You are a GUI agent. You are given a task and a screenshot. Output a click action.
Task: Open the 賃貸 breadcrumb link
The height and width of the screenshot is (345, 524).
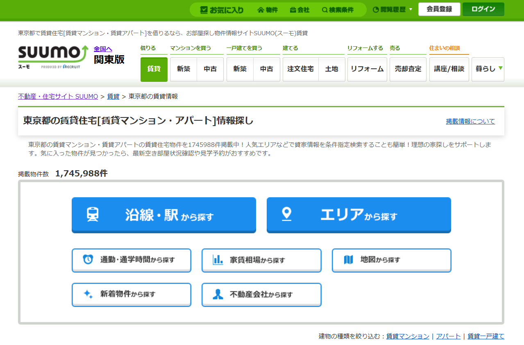coord(113,97)
